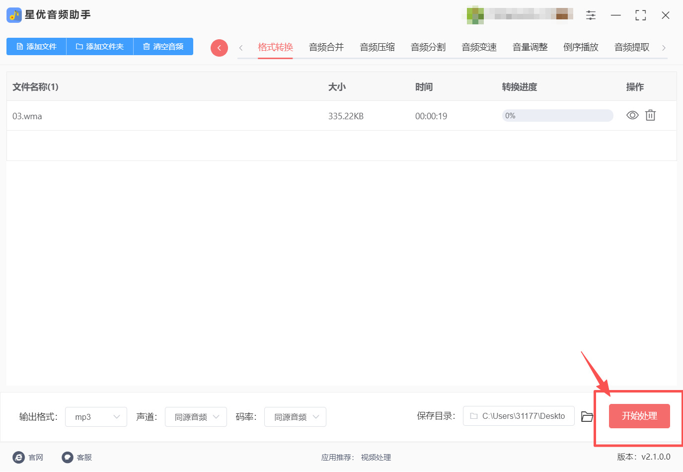The image size is (683, 472).
Task: Click the save directory path field
Action: (x=518, y=416)
